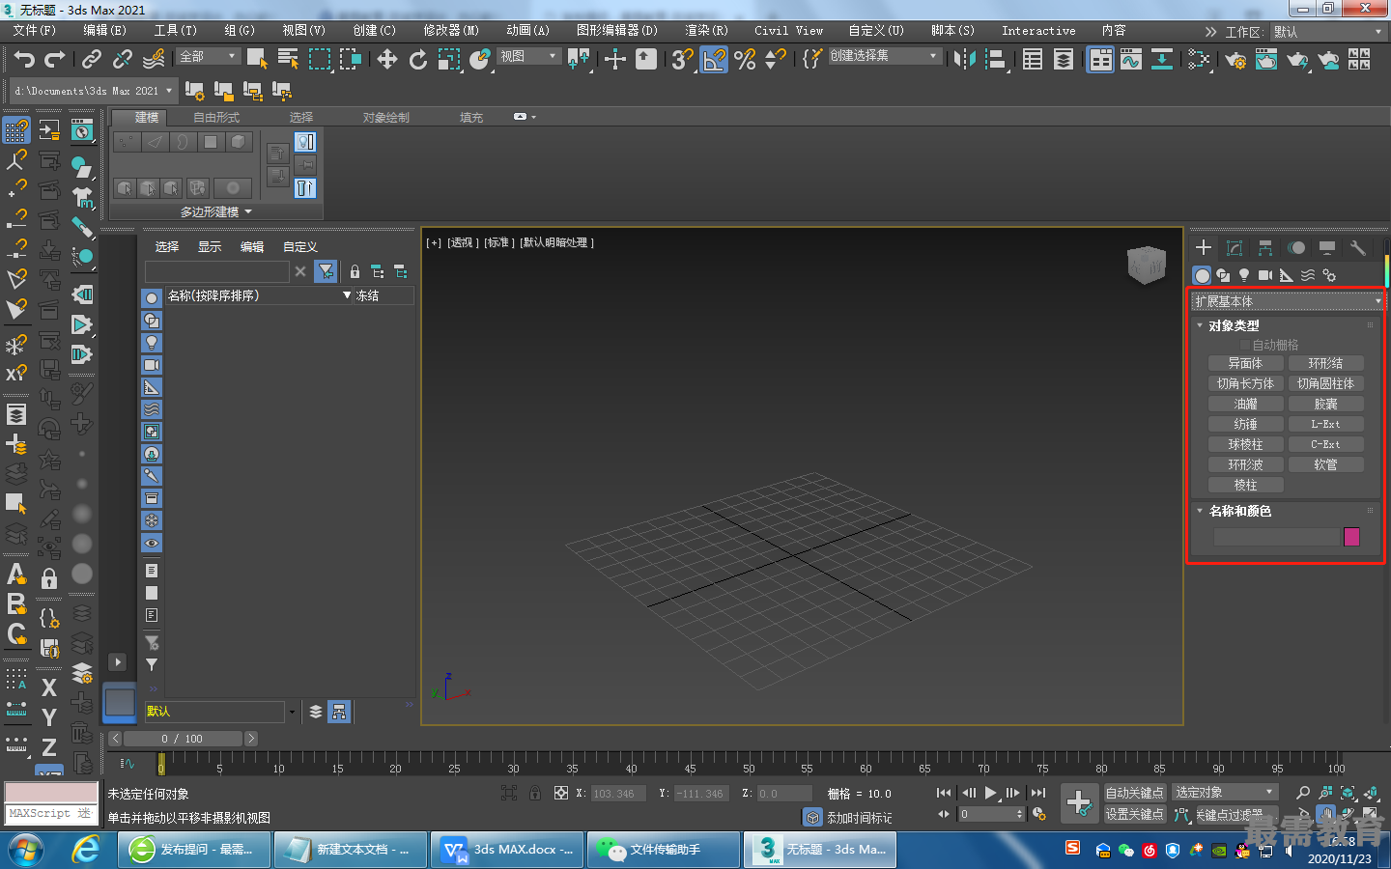
Task: Switch to the 自由形式 ribbon tab
Action: [216, 118]
